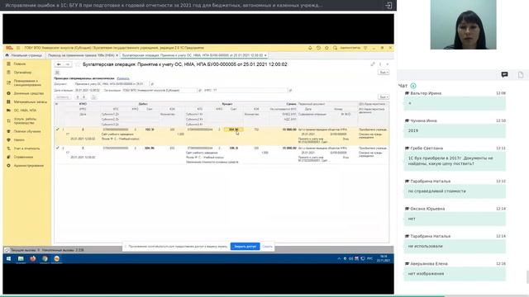The image size is (529, 297).
Task: Click the Windows Start button
Action: pyautogui.click(x=9, y=258)
